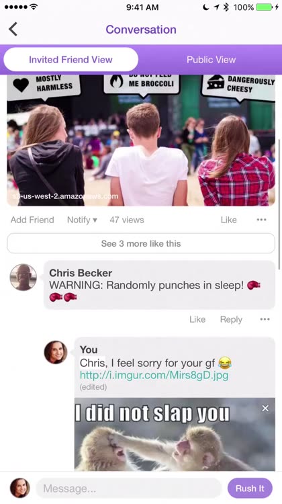
Task: Dismiss the imgur preview with the X
Action: click(265, 408)
